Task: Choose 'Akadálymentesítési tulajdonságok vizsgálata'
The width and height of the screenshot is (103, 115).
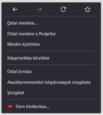Action: tap(51, 82)
